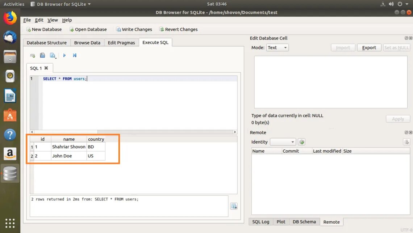
Task: Show applications grid in the dock
Action: 10,223
